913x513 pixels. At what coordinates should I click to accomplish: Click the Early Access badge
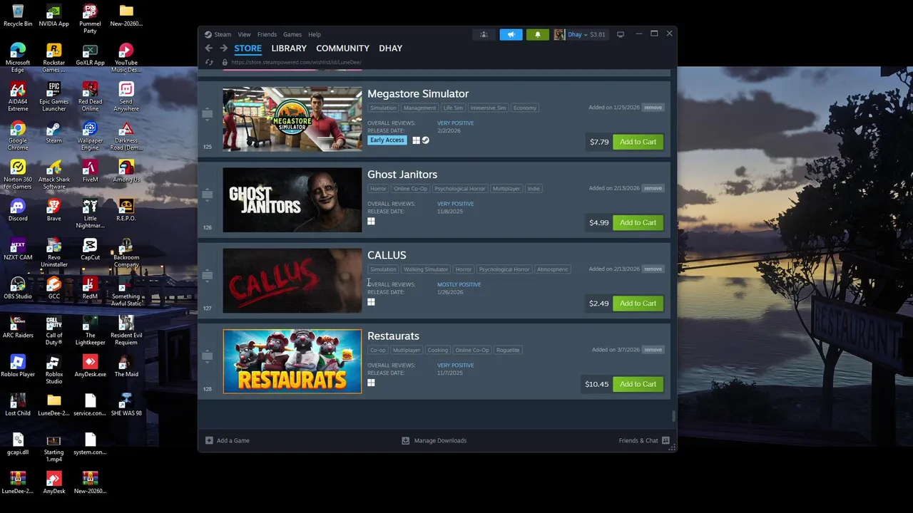point(387,140)
